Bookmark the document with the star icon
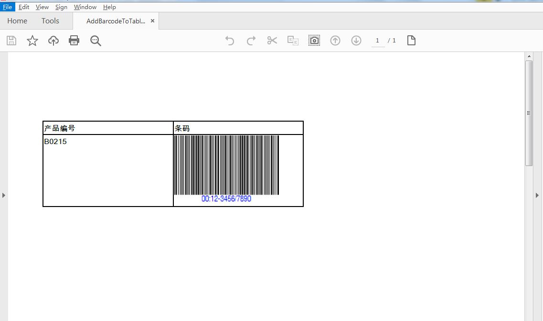The width and height of the screenshot is (543, 321). click(32, 41)
